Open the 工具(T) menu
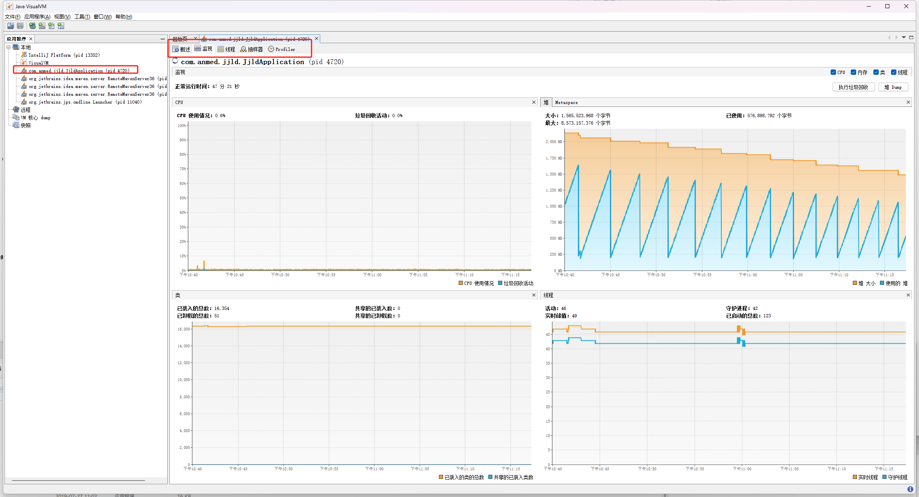Screen dimensions: 919x497 (x=82, y=17)
